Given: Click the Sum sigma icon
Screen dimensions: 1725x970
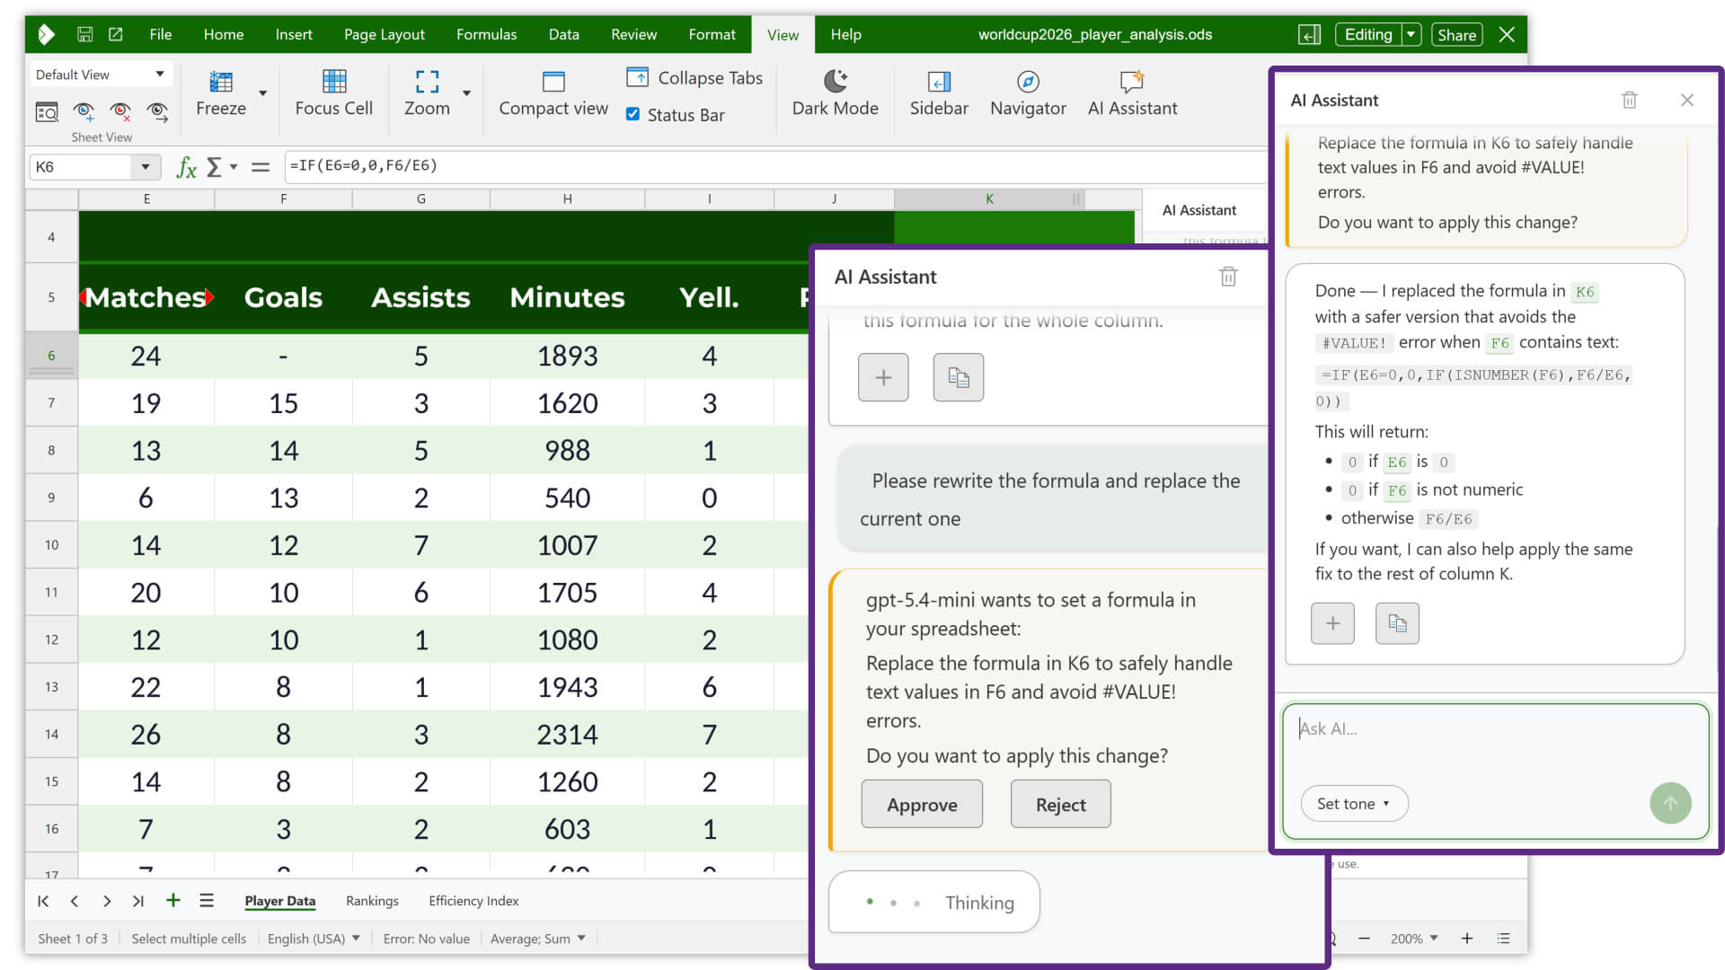Looking at the screenshot, I should coord(214,167).
